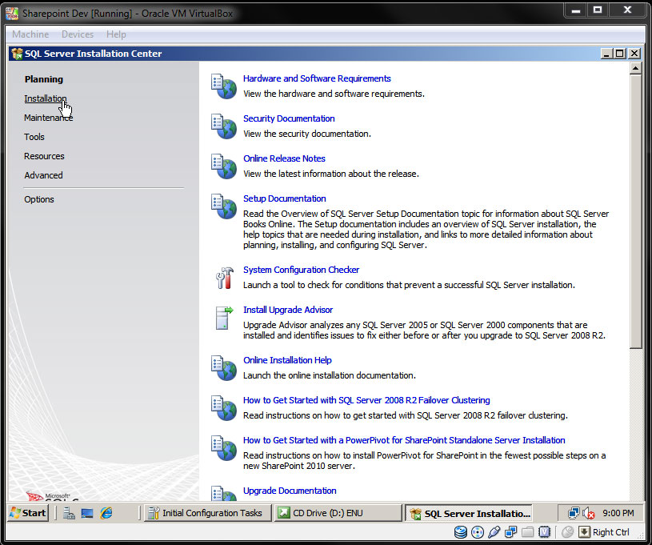Click the Setup Documentation globe icon
Viewport: 652px width, 545px height.
224,206
